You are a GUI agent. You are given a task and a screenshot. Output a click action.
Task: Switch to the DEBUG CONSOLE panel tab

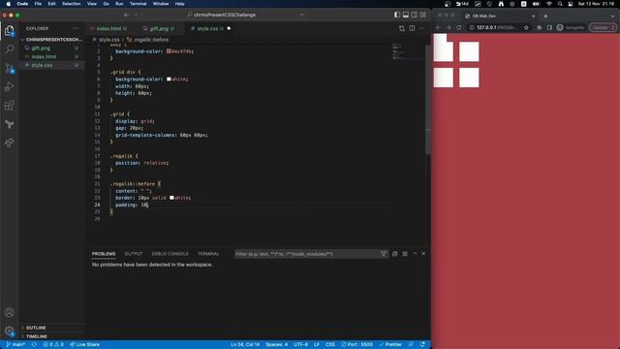tap(170, 254)
